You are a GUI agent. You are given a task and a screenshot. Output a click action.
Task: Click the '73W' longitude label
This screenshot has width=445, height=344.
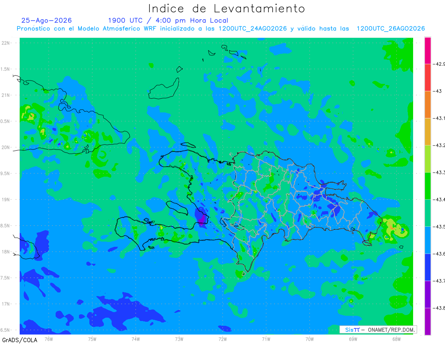(179, 339)
